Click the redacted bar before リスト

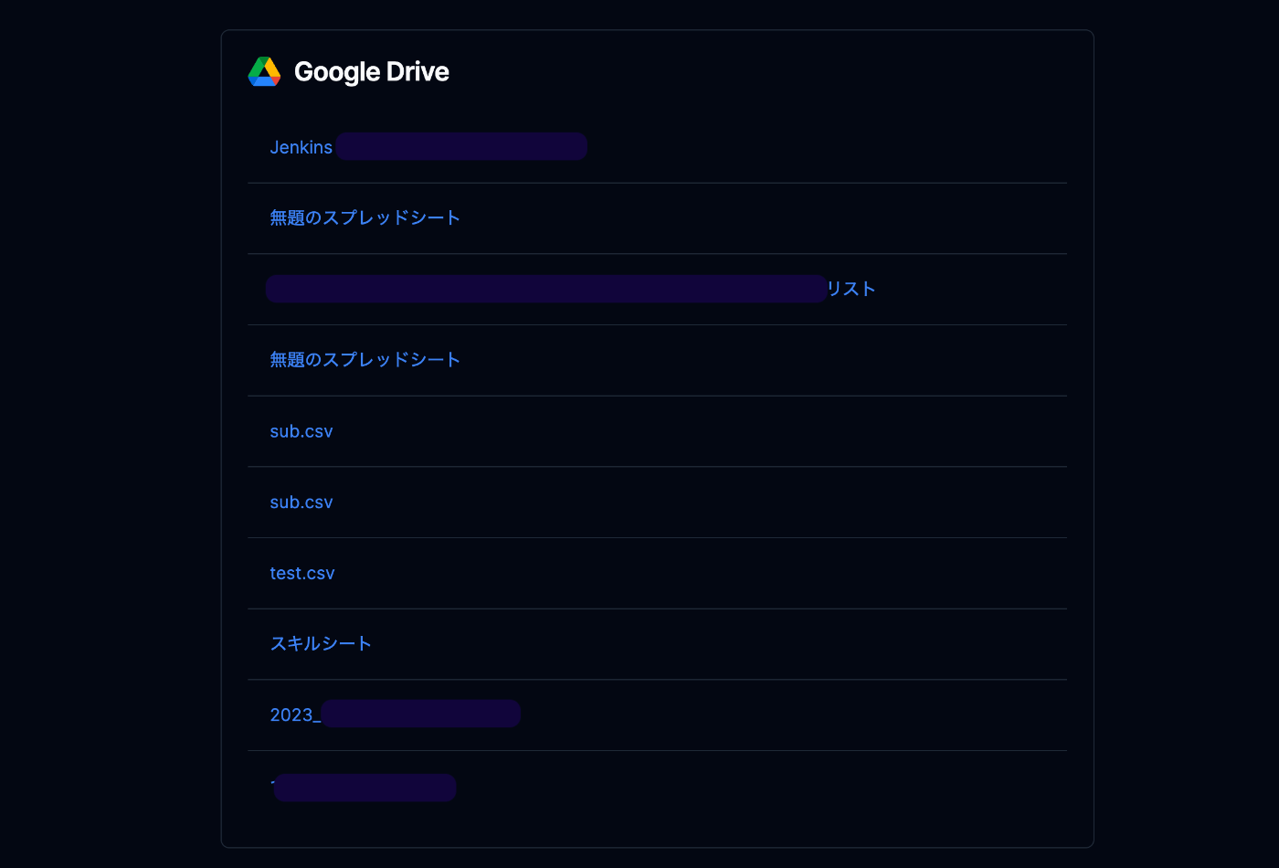(546, 289)
